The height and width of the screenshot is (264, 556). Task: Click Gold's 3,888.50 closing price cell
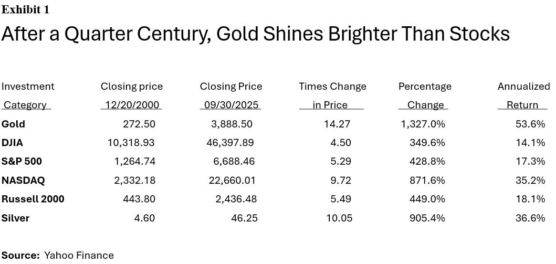231,124
